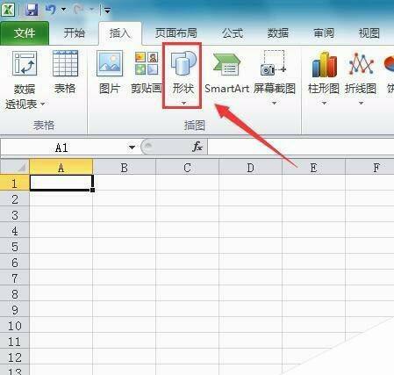Image resolution: width=394 pixels, height=375 pixels.
Task: Click the Excel application icon in title bar
Action: point(8,10)
